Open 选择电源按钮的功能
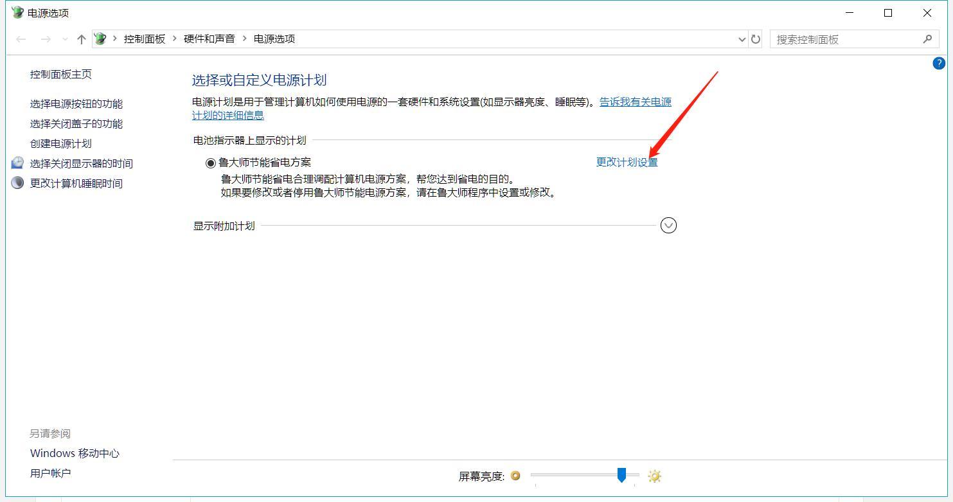 click(x=76, y=103)
